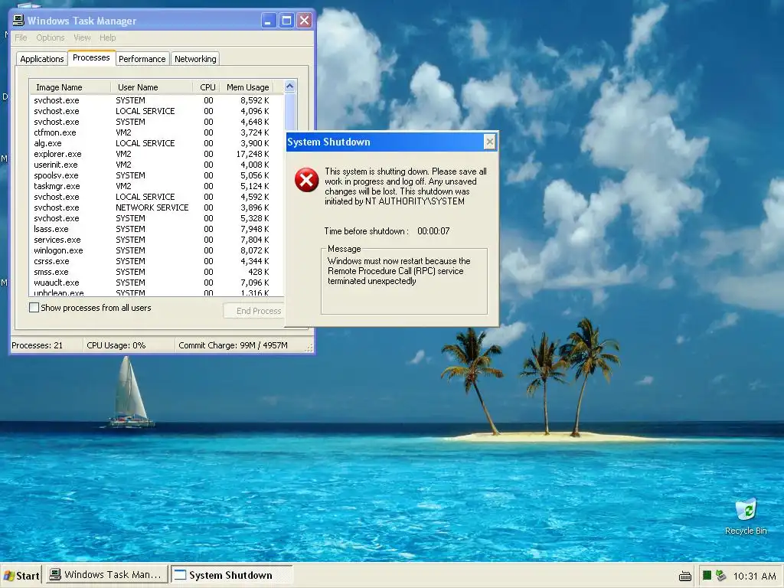Open the Start menu
Screen dimensions: 784x588
[x=21, y=576]
